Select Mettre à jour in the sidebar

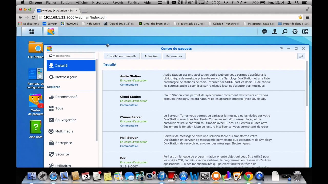click(x=71, y=77)
